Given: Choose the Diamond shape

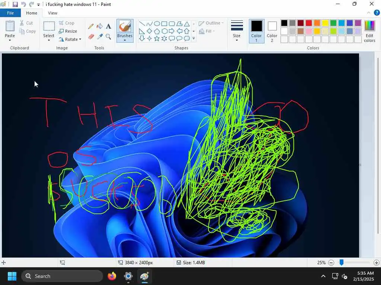Looking at the screenshot, I should click(x=150, y=31).
